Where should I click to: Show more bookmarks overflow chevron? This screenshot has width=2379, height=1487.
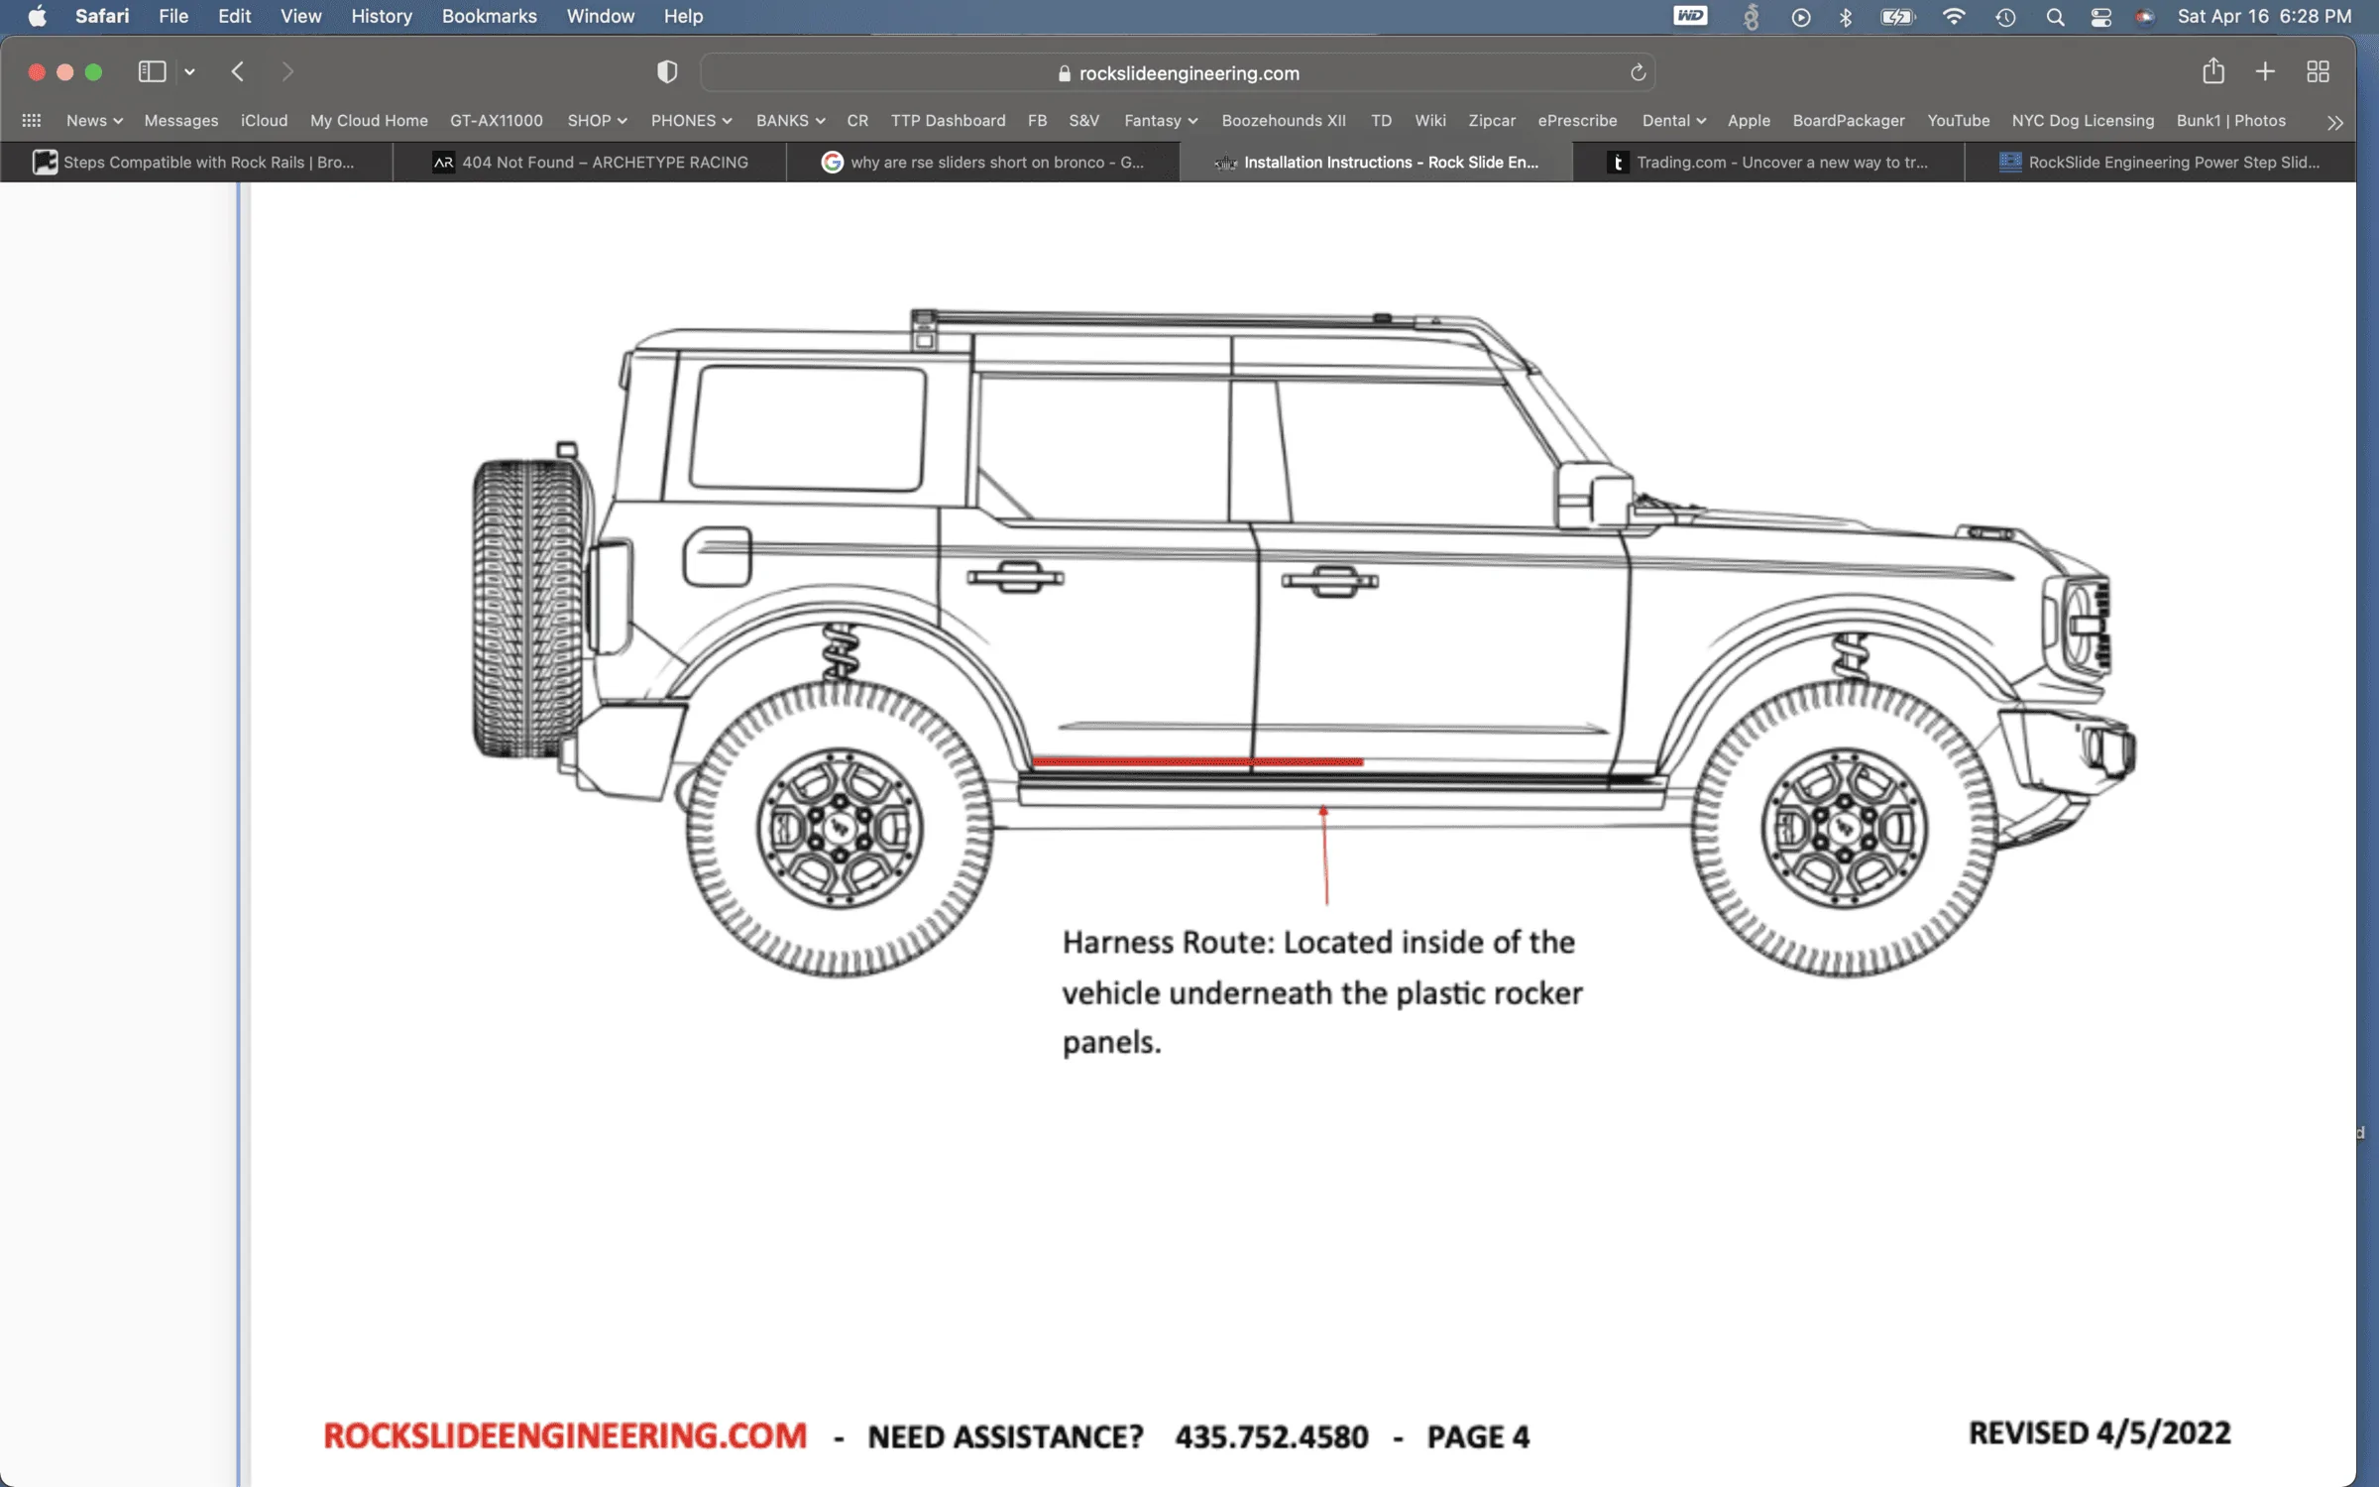(2335, 122)
